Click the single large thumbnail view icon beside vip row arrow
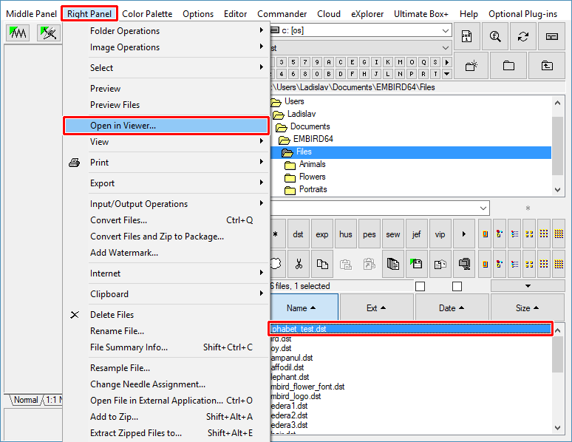Viewport: 572px width, 442px height. 486,234
